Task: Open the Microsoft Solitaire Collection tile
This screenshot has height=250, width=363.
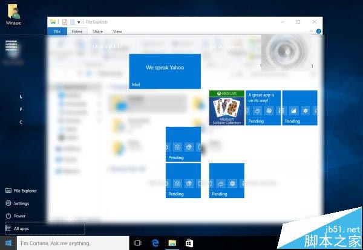Action: point(227,108)
